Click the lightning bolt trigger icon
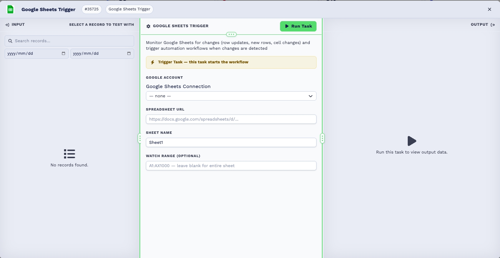 [153, 62]
